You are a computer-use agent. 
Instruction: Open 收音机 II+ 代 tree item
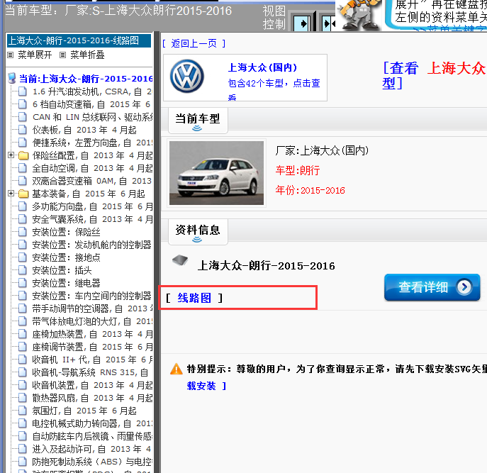pyautogui.click(x=92, y=360)
